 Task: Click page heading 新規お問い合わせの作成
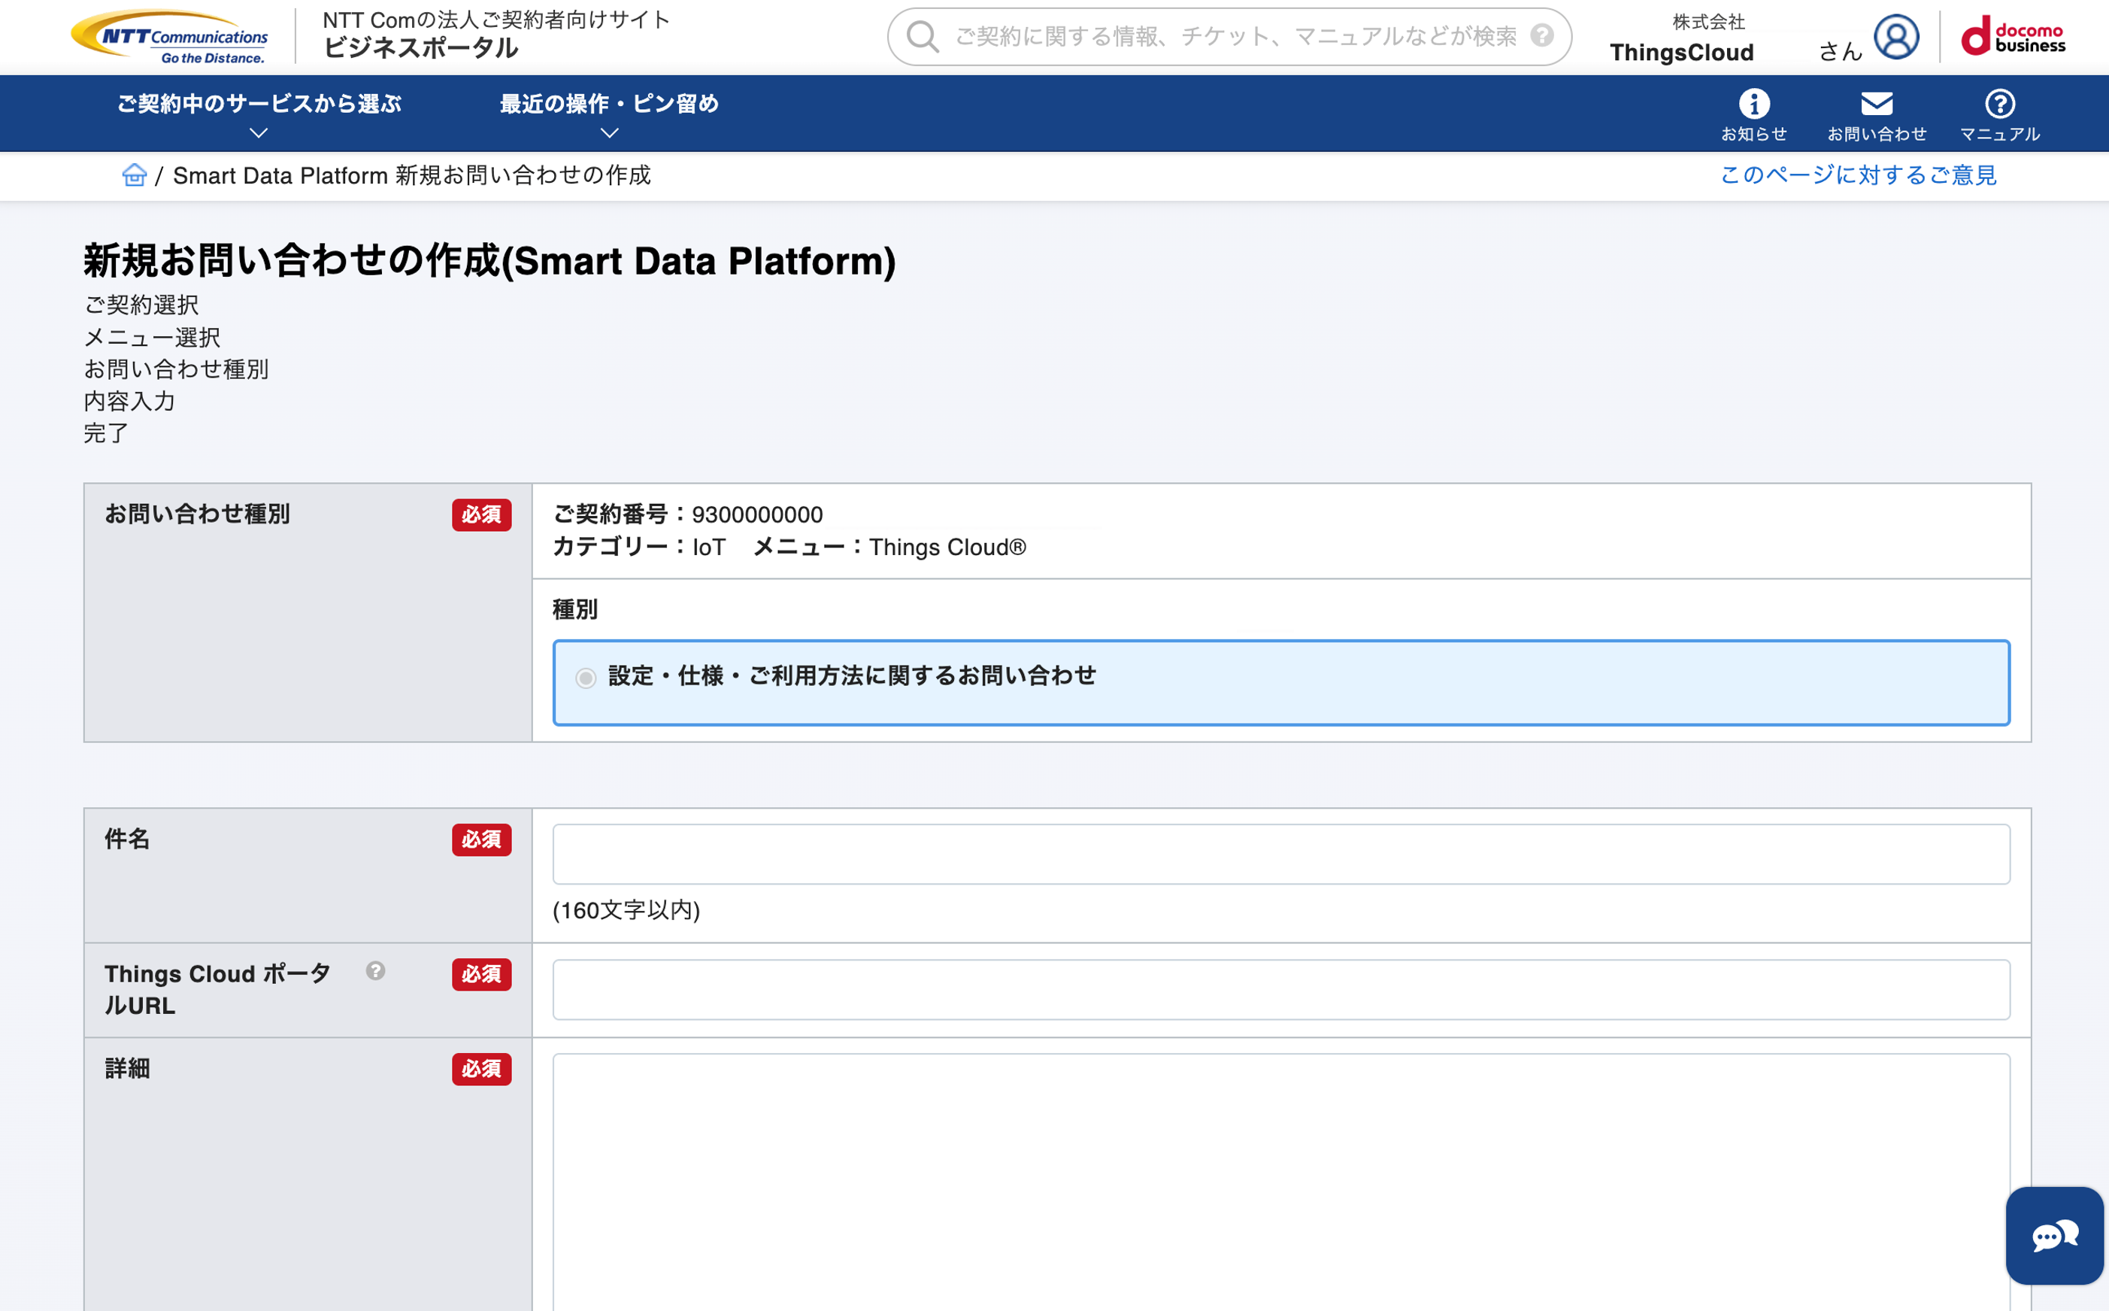pos(489,261)
